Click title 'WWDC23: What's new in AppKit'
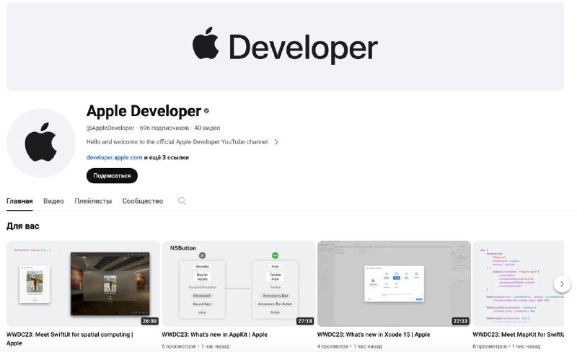The image size is (577, 352). pos(214,334)
